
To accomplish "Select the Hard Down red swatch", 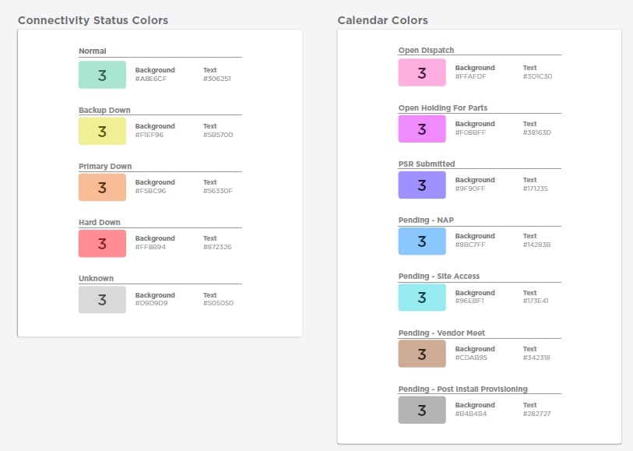I will pyautogui.click(x=102, y=243).
